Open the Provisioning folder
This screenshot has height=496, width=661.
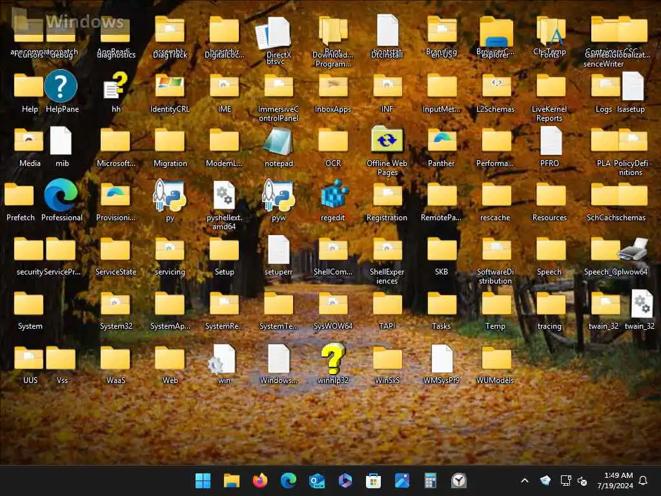115,195
